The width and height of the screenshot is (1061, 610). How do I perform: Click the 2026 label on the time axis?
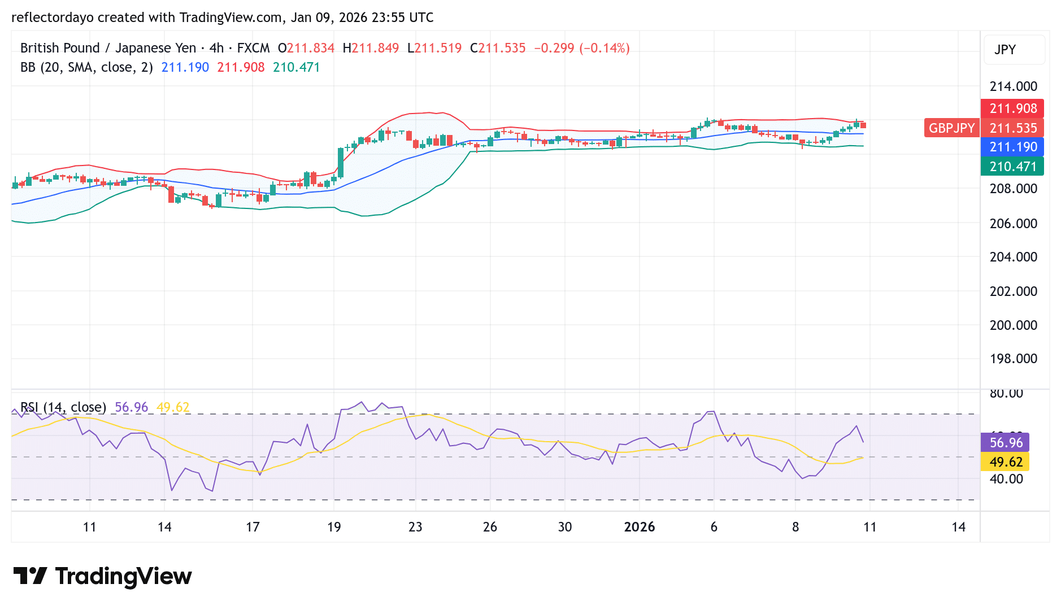coord(640,527)
